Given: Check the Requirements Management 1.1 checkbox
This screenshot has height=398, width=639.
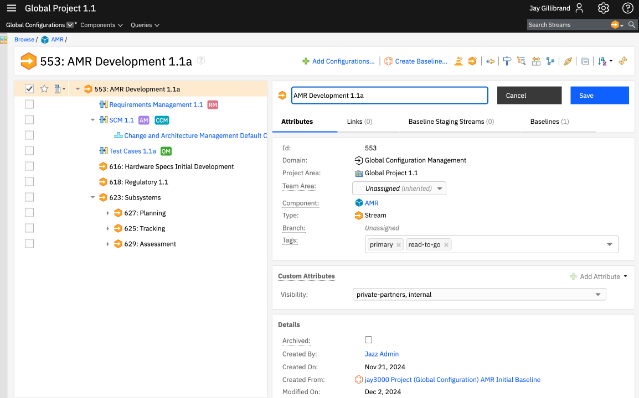Looking at the screenshot, I should tap(29, 104).
